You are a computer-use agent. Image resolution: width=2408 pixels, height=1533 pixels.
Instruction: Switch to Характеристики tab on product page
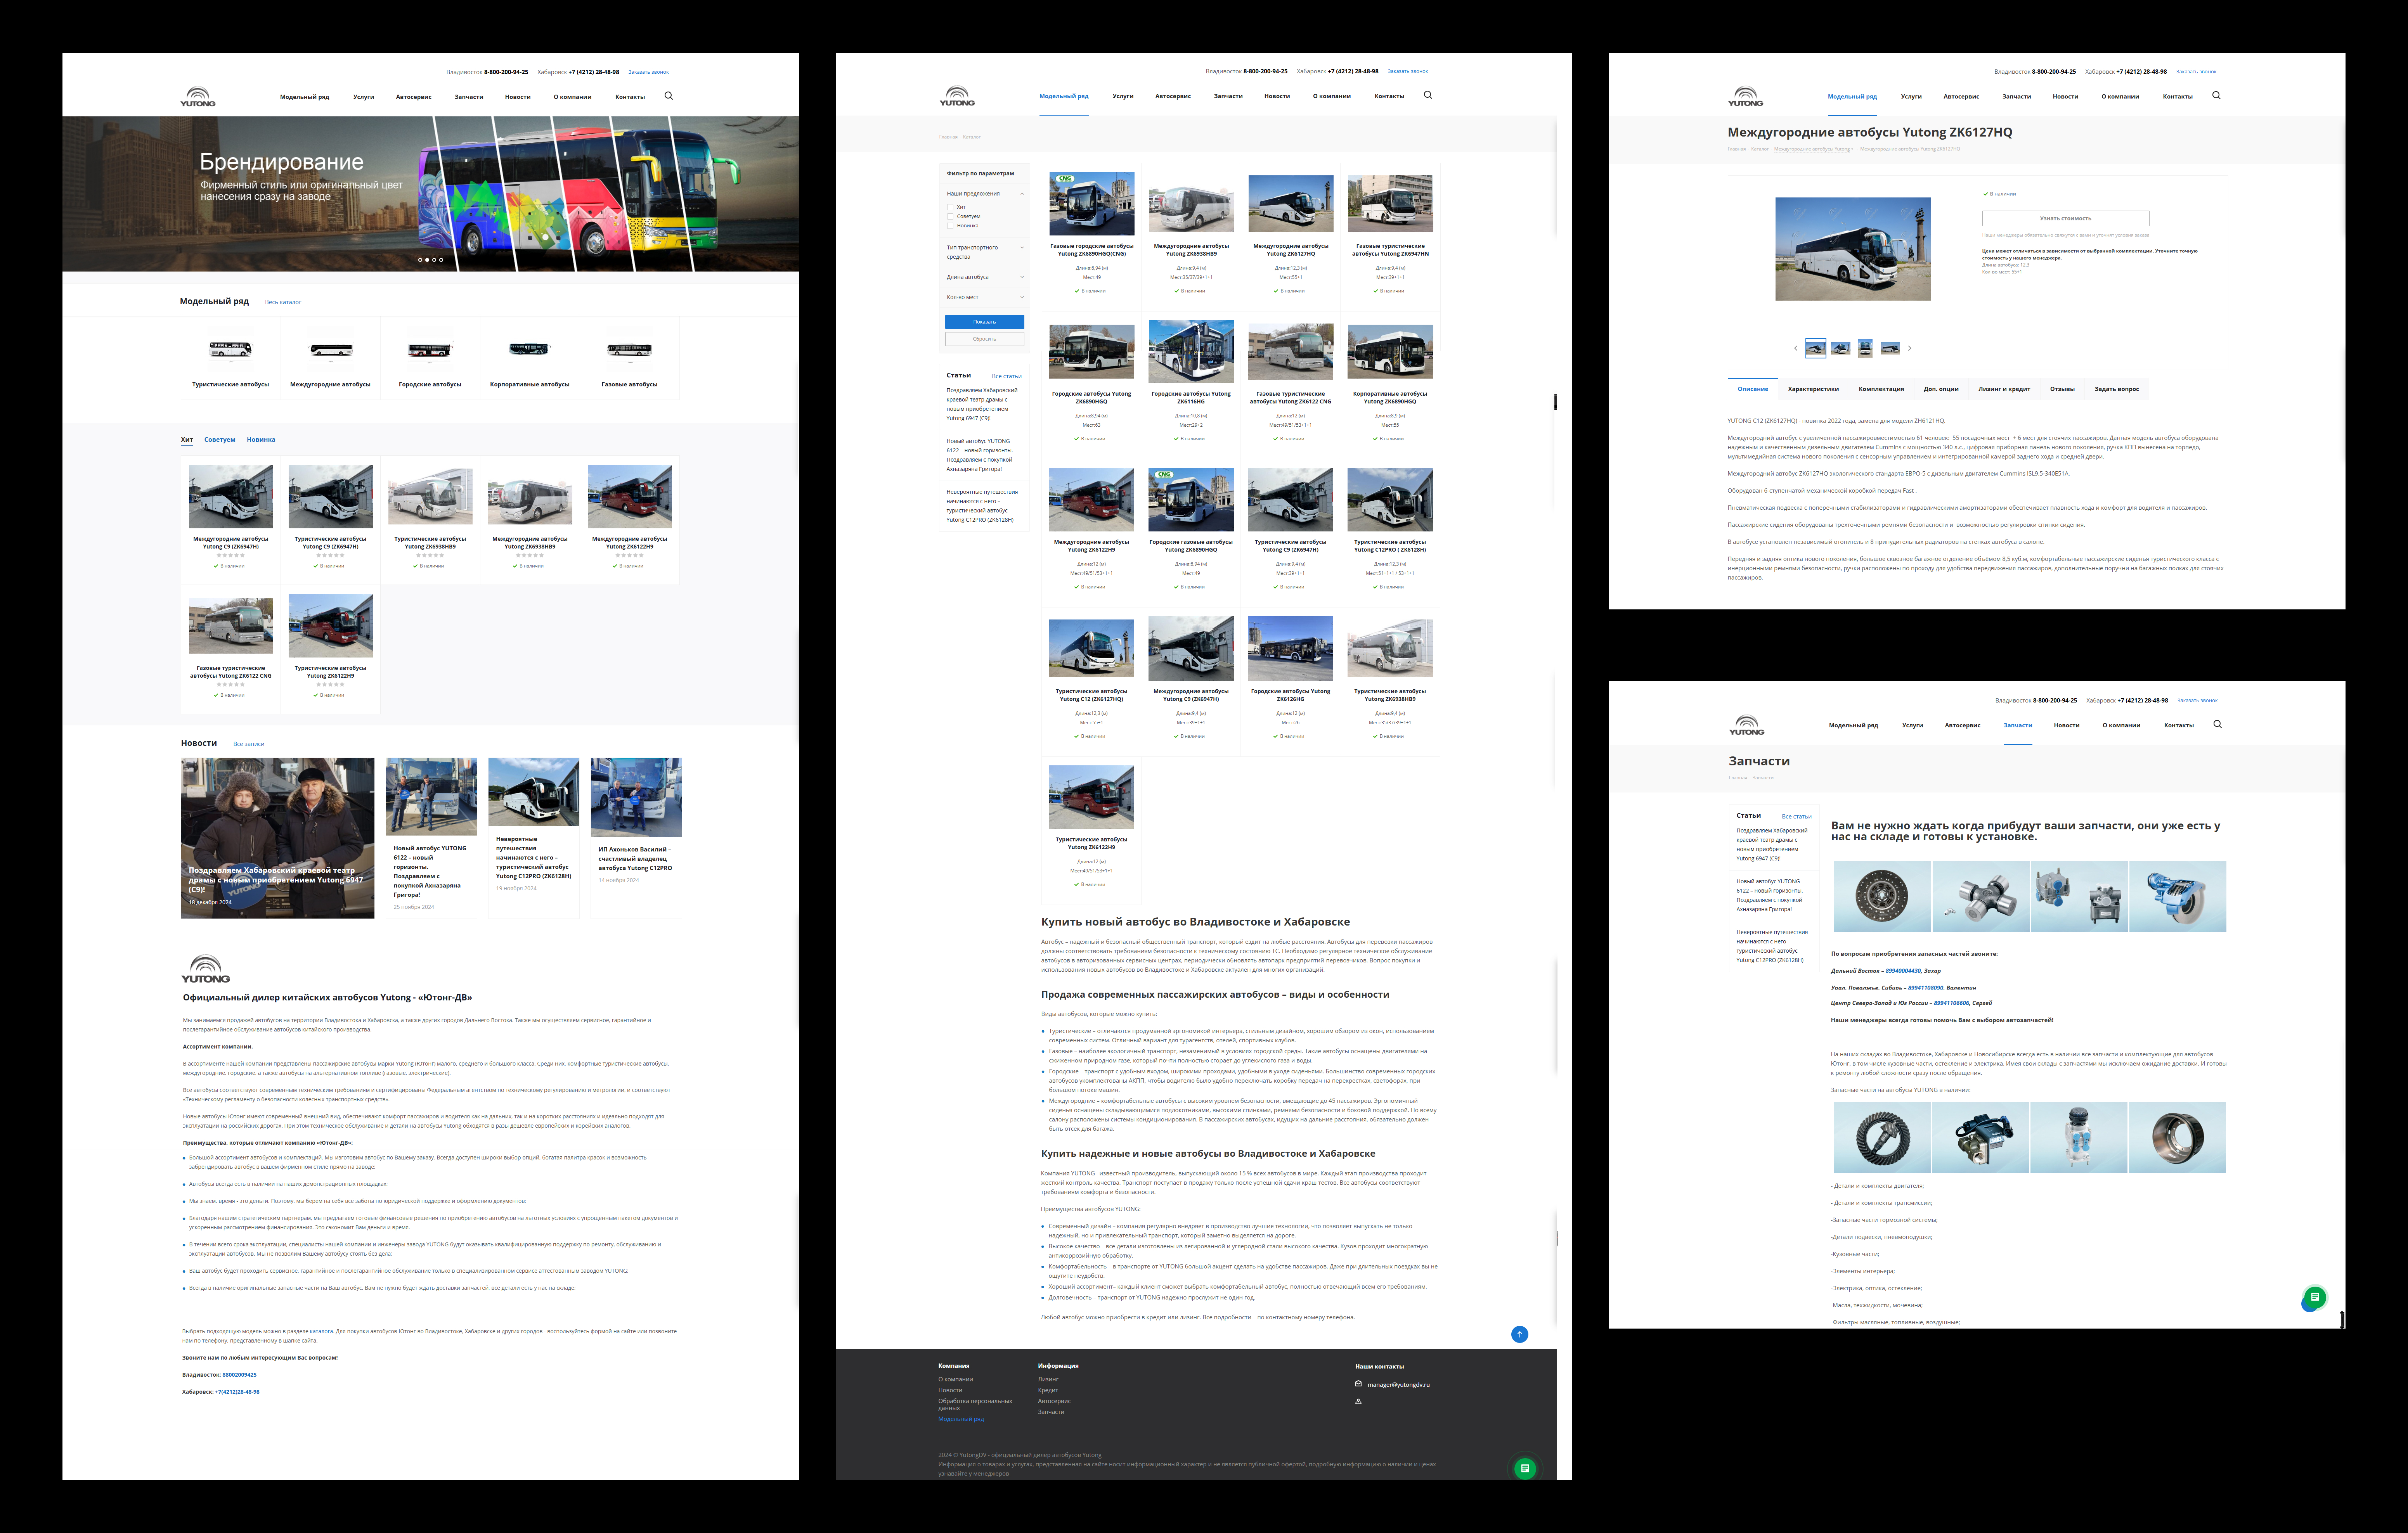(x=1813, y=389)
